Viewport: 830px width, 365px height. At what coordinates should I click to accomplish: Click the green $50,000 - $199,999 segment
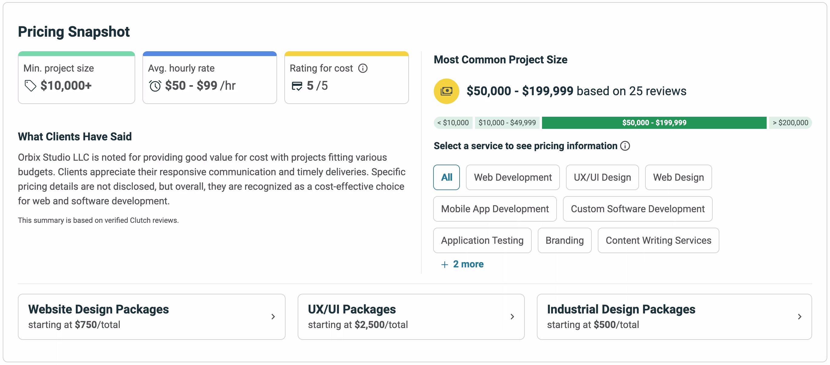pos(654,123)
